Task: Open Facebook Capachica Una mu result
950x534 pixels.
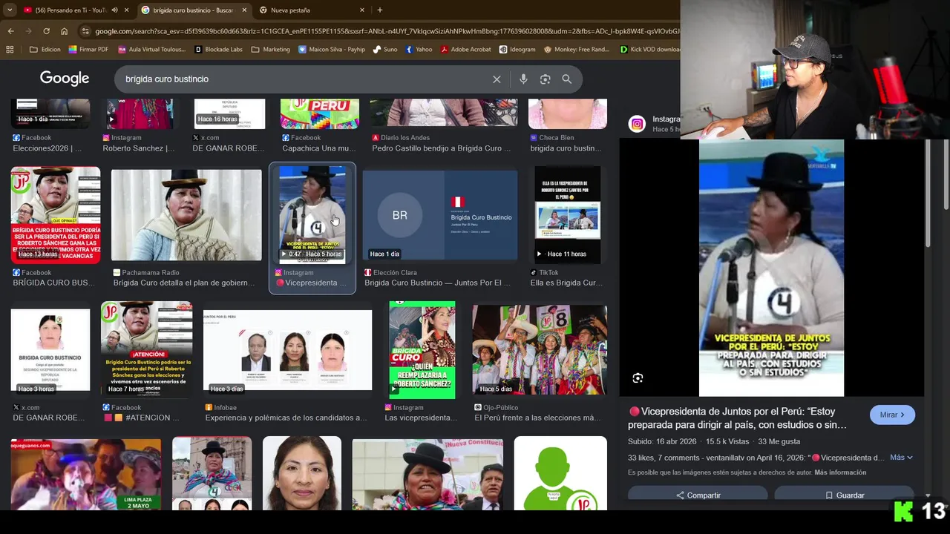Action: coord(319,148)
